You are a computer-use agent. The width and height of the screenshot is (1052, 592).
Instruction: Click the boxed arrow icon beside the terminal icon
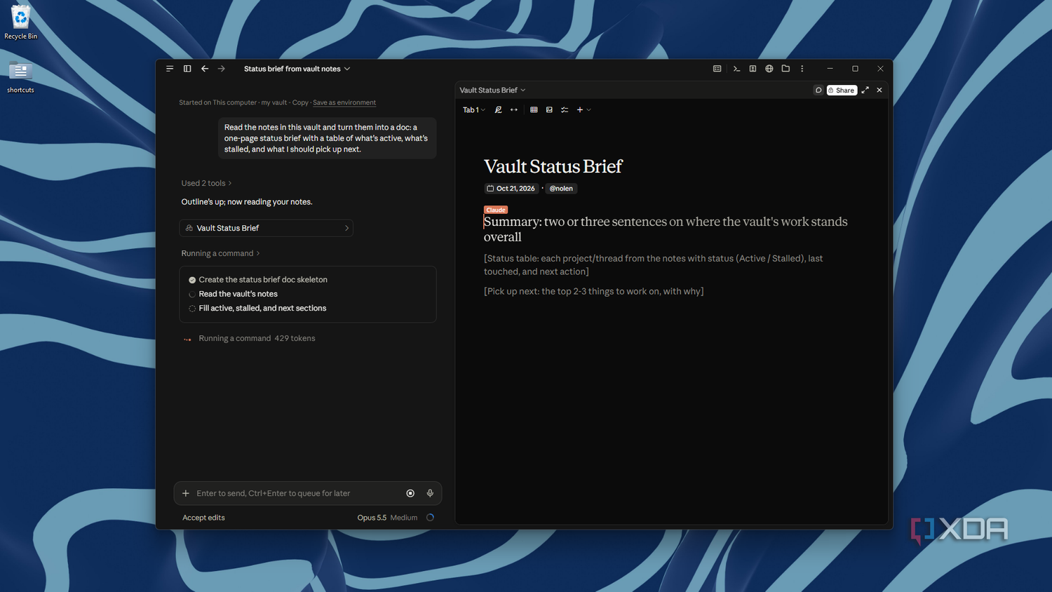(x=753, y=69)
